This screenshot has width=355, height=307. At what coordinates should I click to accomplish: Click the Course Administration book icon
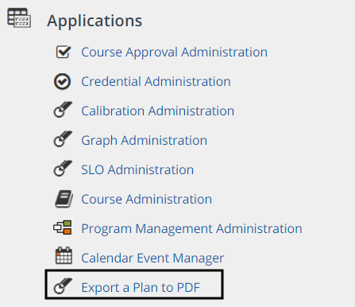point(64,199)
